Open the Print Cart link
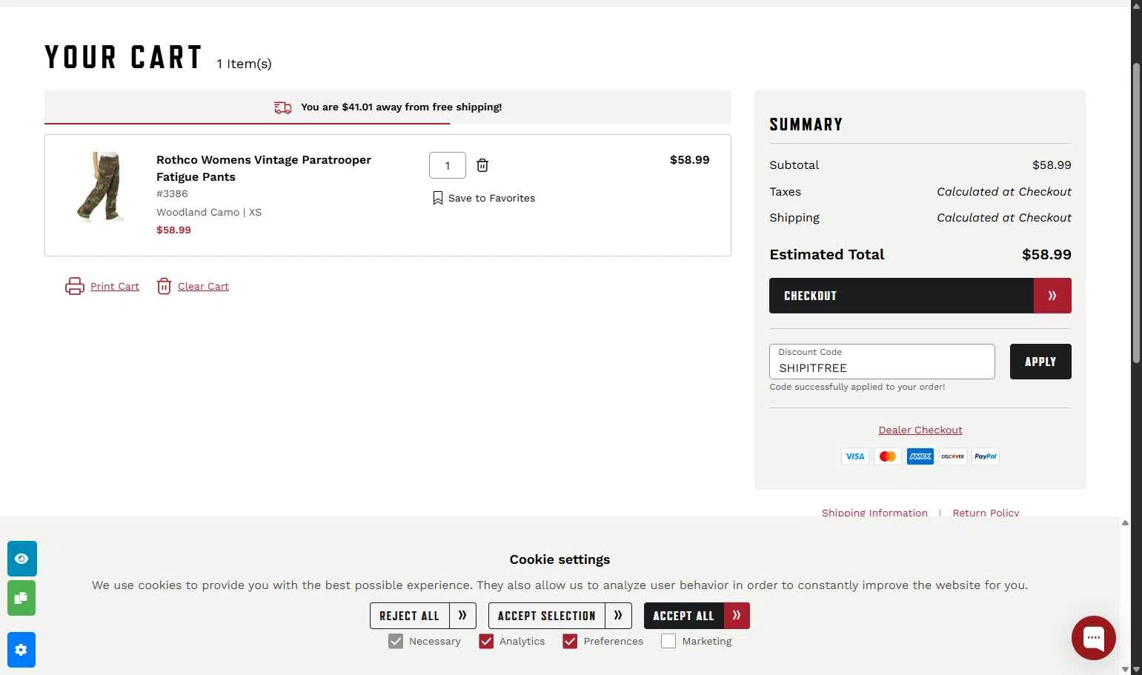 [x=115, y=287]
